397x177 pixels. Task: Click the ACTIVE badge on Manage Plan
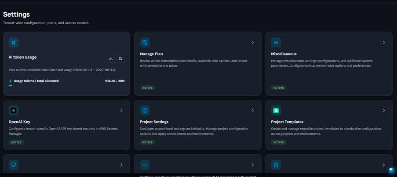coord(147,88)
